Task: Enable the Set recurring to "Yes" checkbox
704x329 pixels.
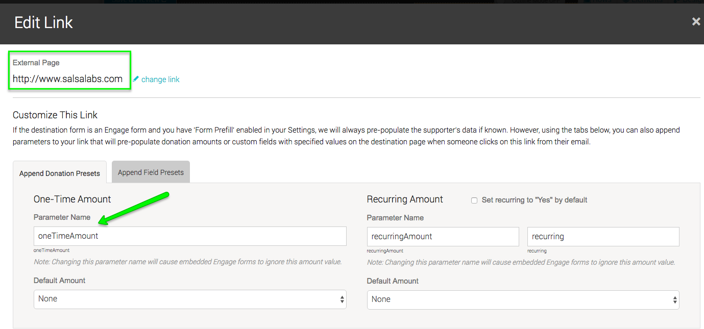Action: click(474, 200)
